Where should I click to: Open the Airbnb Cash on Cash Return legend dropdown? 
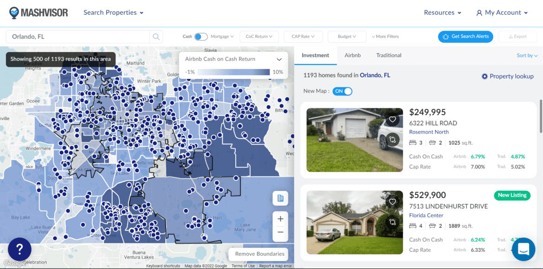coord(279,59)
